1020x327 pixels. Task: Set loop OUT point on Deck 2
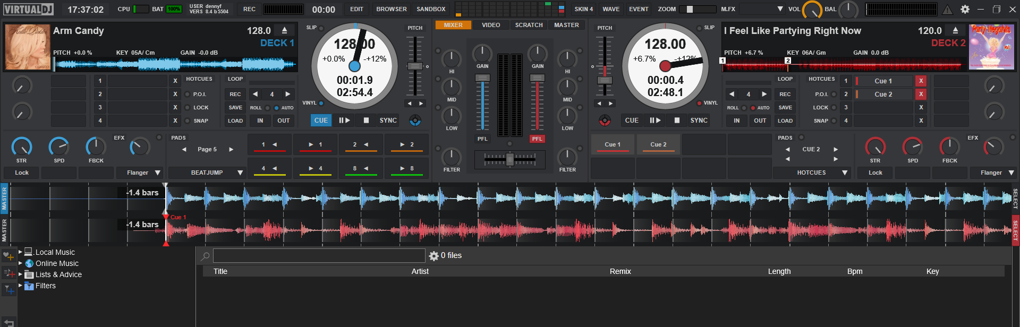[760, 121]
